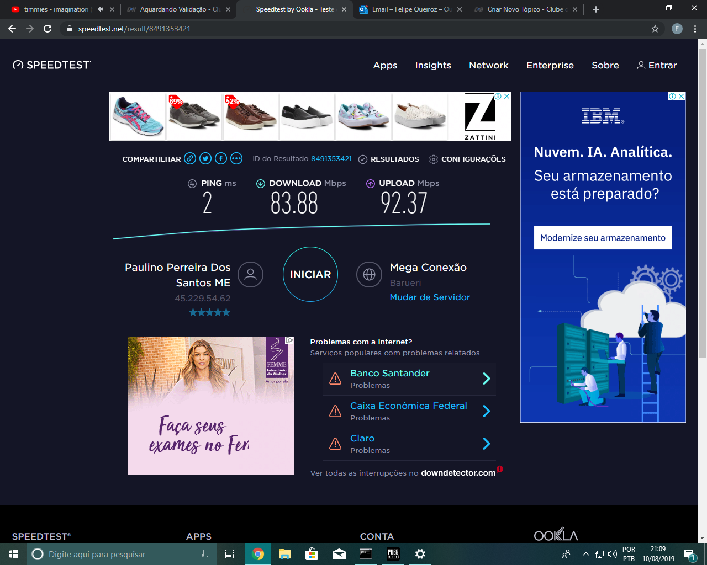Click Modernize seu armazenamento button

tap(603, 238)
